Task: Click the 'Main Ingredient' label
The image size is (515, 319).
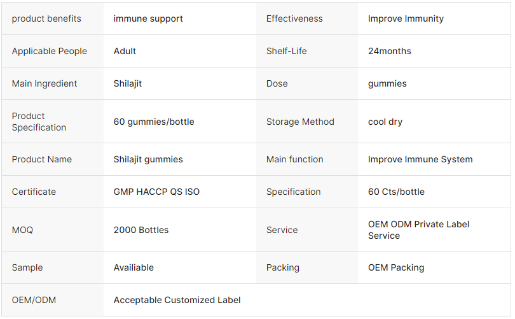Action: coord(45,83)
